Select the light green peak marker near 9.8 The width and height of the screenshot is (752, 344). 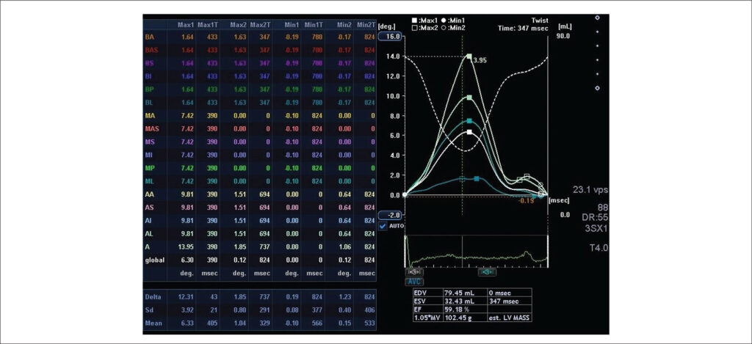[x=469, y=98]
